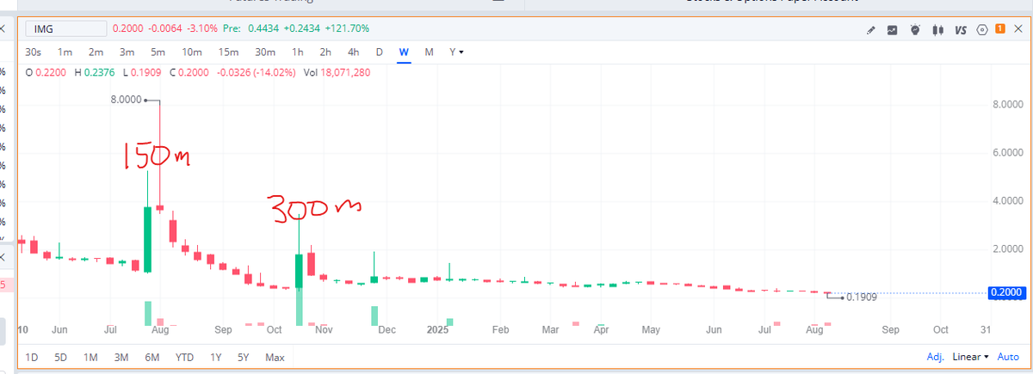Click the lightbulb ideas icon
Viewport: 1033px width, 374px height.
(x=914, y=30)
